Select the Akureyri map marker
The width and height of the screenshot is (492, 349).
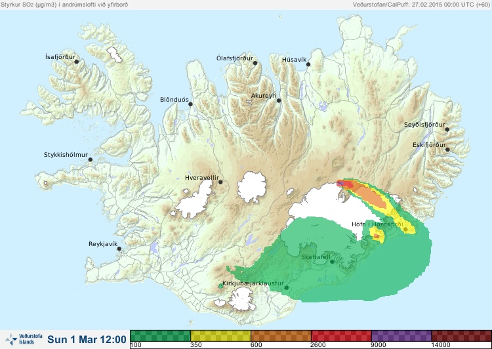click(x=279, y=100)
